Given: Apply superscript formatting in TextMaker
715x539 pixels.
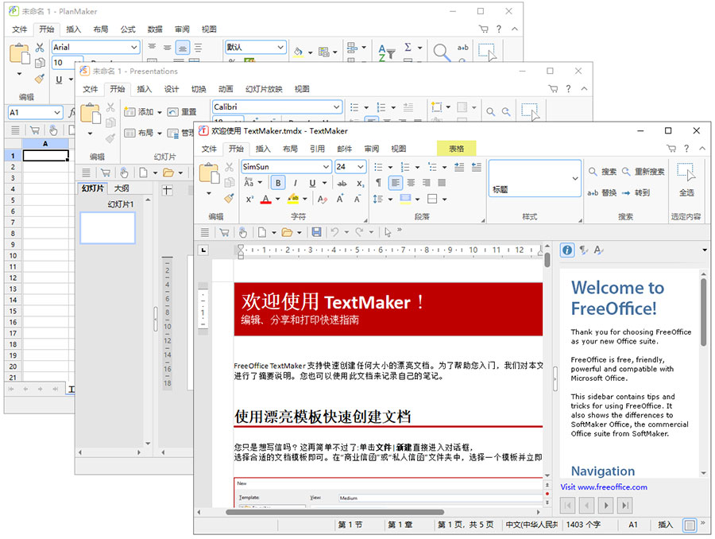Looking at the screenshot, I should 249,199.
